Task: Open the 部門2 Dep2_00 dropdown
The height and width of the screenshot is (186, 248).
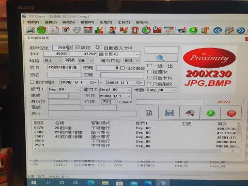Action: [x=115, y=90]
